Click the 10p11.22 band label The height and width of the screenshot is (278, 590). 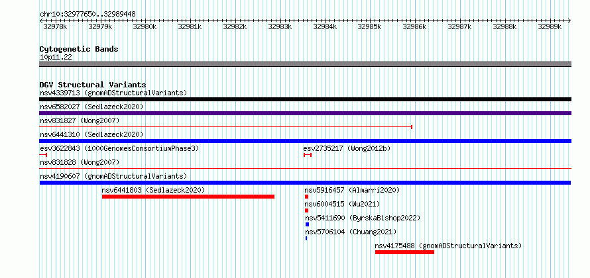56,58
